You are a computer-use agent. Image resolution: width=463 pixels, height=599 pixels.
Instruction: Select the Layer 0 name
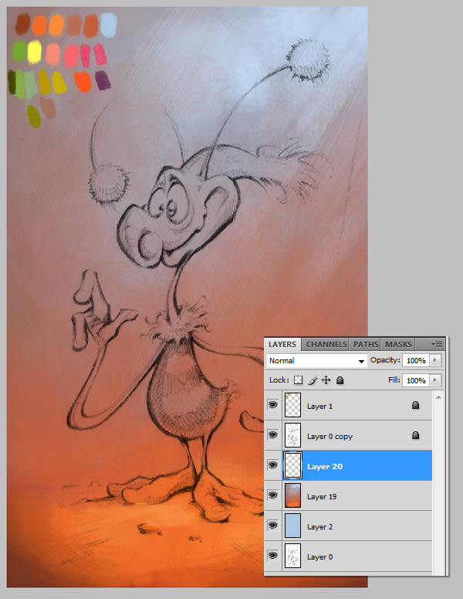coord(319,557)
